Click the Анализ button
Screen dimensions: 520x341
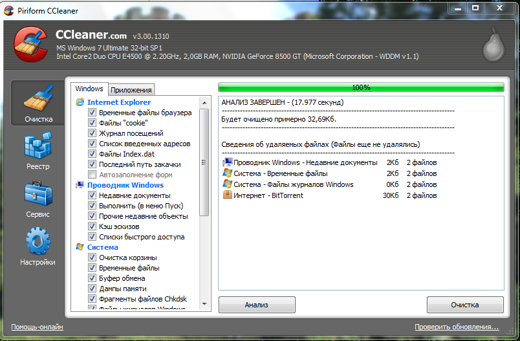click(x=257, y=305)
